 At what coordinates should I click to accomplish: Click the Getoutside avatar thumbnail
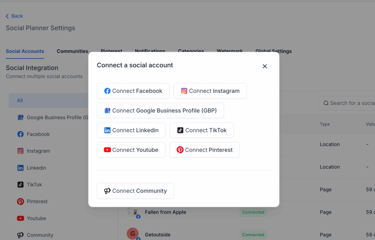133,233
